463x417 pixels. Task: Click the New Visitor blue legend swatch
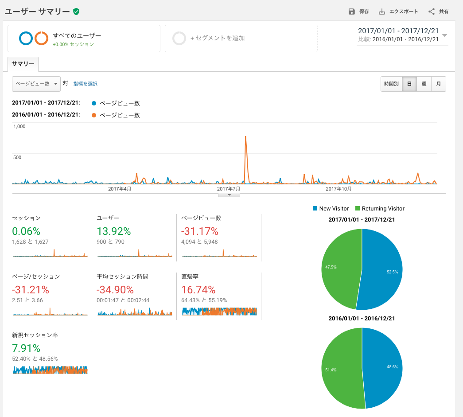pos(315,208)
